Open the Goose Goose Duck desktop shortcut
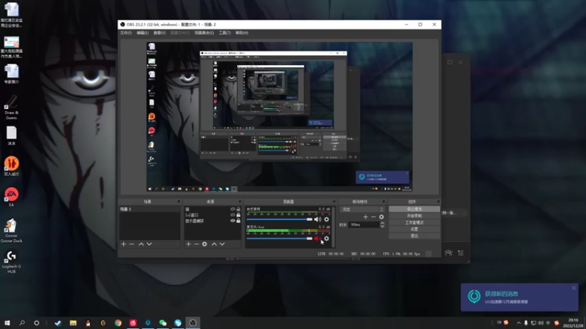Viewport: 586px width, 329px height. tap(11, 230)
